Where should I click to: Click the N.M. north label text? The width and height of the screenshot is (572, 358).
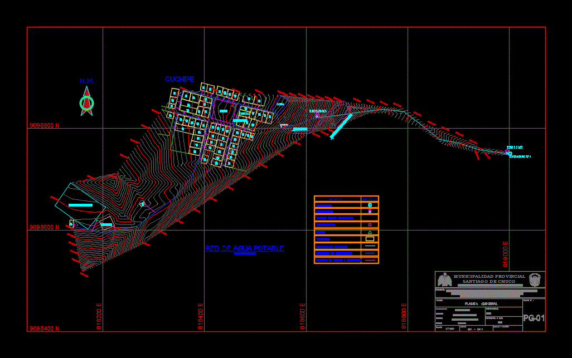click(x=86, y=81)
